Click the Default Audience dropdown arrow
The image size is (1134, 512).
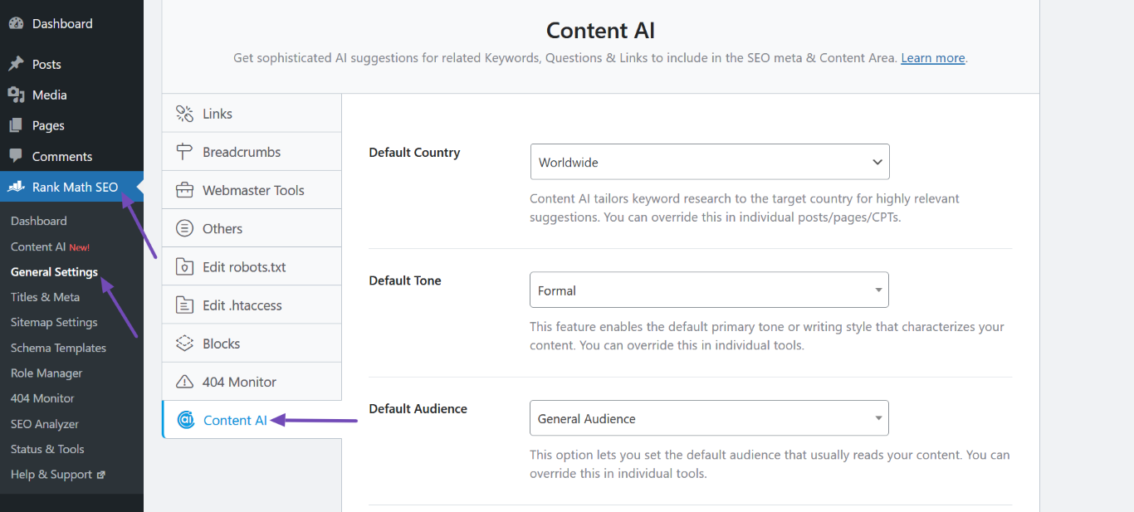pos(878,418)
